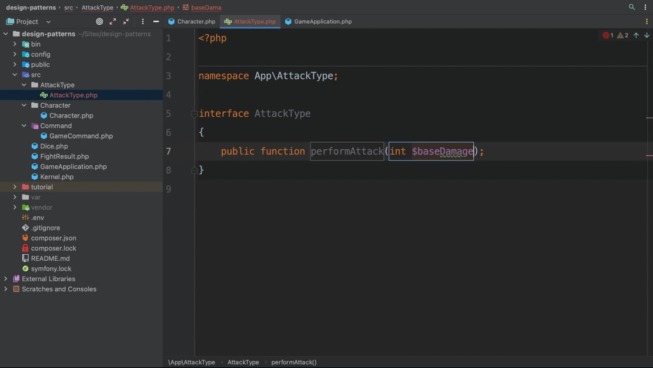Jump to next highlighted error arrow
The height and width of the screenshot is (368, 653).
[x=647, y=35]
